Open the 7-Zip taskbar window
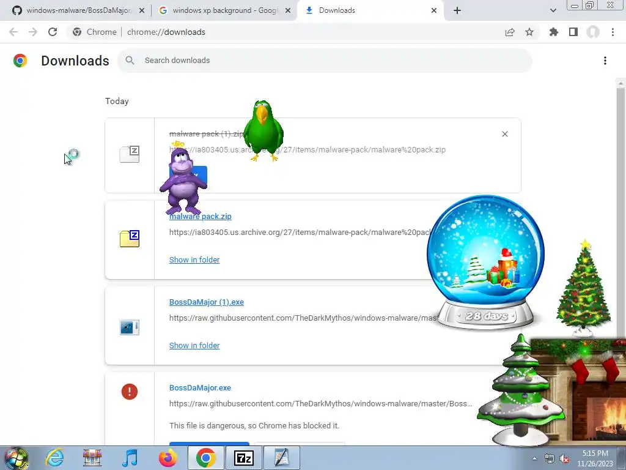This screenshot has width=626, height=470. [243, 458]
